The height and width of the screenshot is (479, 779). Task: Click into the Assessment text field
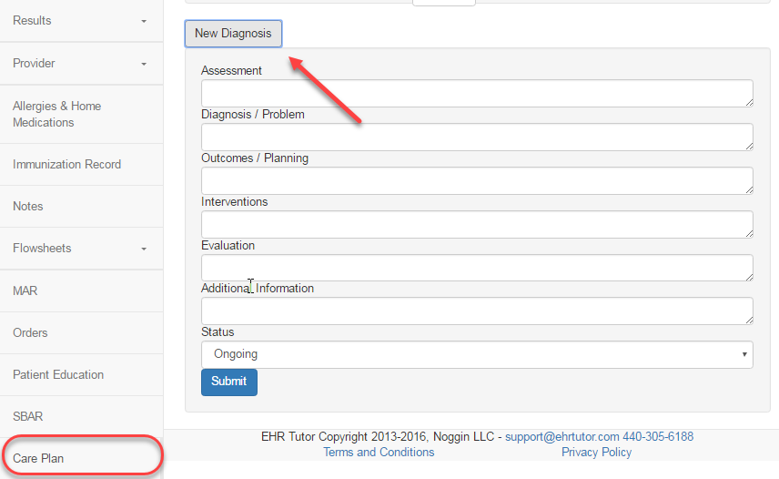point(477,93)
